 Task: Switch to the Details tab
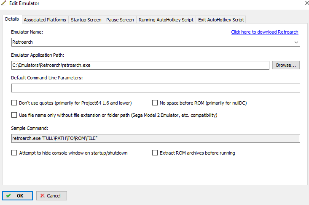(12, 19)
